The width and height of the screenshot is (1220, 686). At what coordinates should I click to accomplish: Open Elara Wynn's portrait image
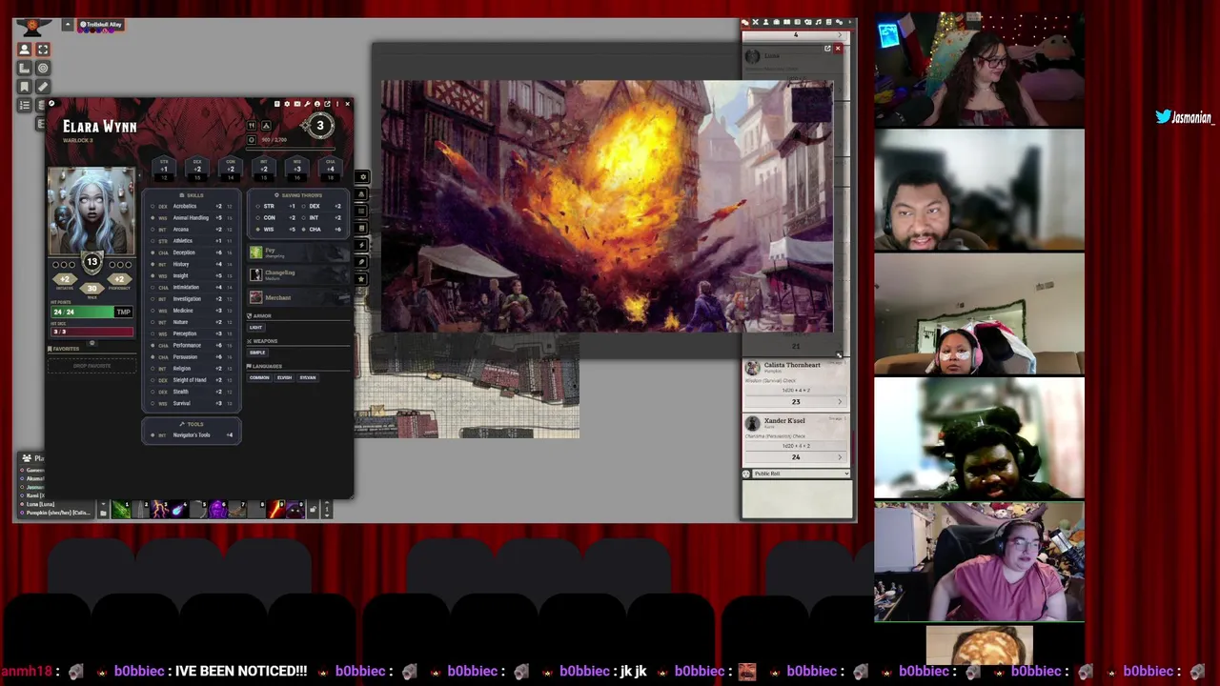point(91,212)
